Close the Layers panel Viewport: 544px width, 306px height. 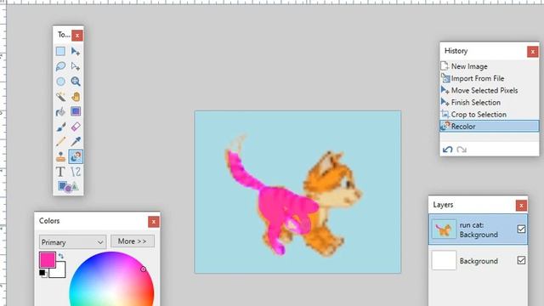[x=521, y=206]
